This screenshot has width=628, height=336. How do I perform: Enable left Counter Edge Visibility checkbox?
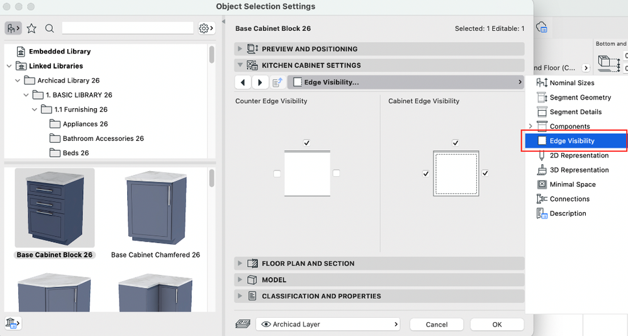(277, 174)
